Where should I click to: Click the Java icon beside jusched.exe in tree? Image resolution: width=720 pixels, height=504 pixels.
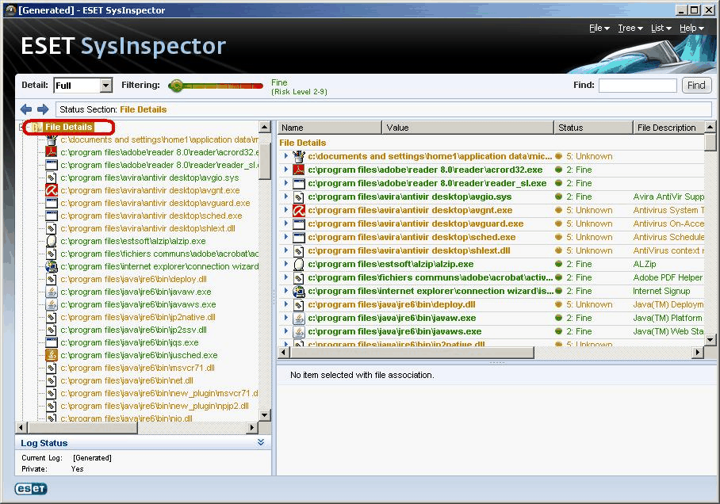(x=52, y=355)
